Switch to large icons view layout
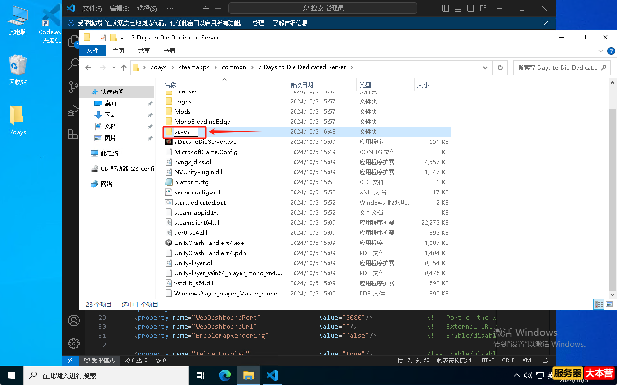 point(609,304)
